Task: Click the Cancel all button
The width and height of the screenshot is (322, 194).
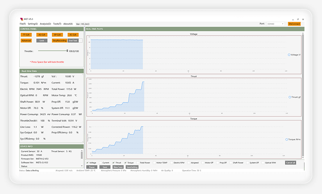Action: [290, 163]
